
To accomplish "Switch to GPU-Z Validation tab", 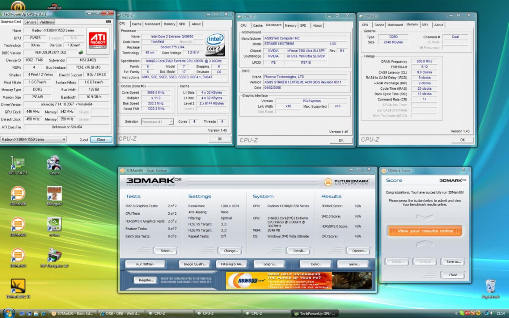I will (x=46, y=22).
